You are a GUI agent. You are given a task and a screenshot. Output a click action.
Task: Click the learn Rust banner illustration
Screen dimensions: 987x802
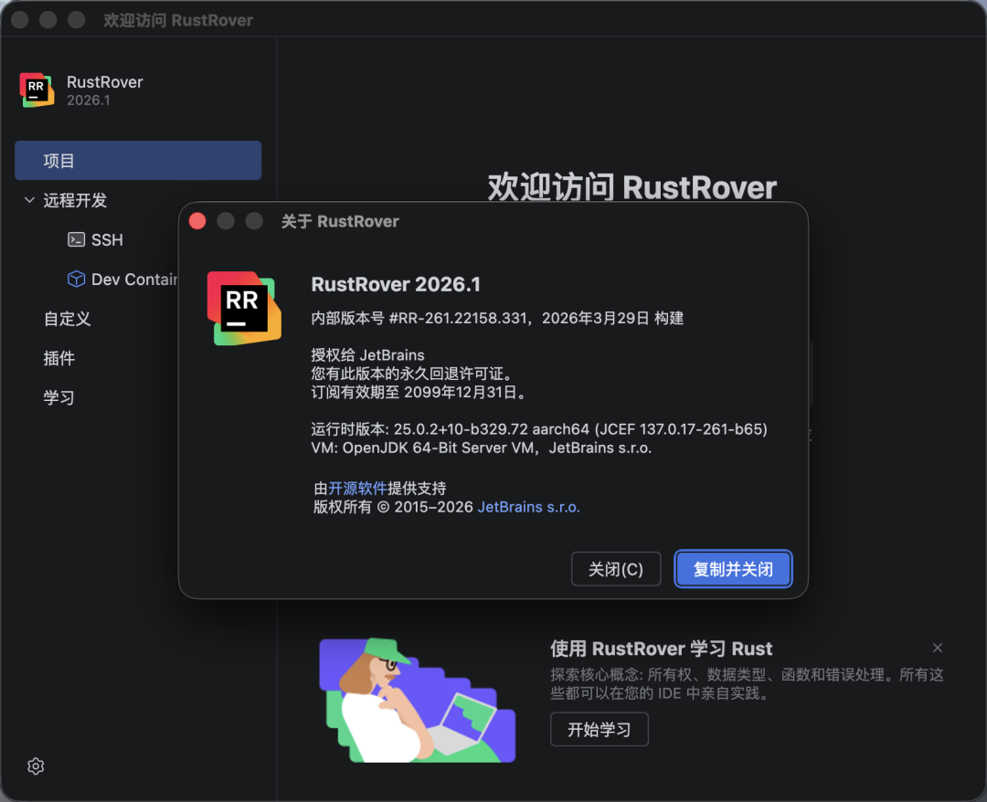(x=417, y=700)
